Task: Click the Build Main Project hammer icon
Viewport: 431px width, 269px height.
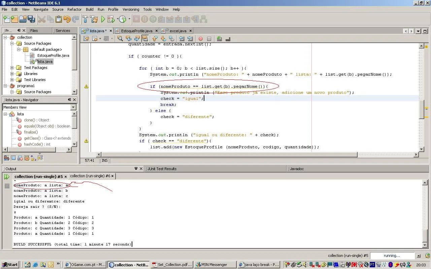Action: pos(85,19)
